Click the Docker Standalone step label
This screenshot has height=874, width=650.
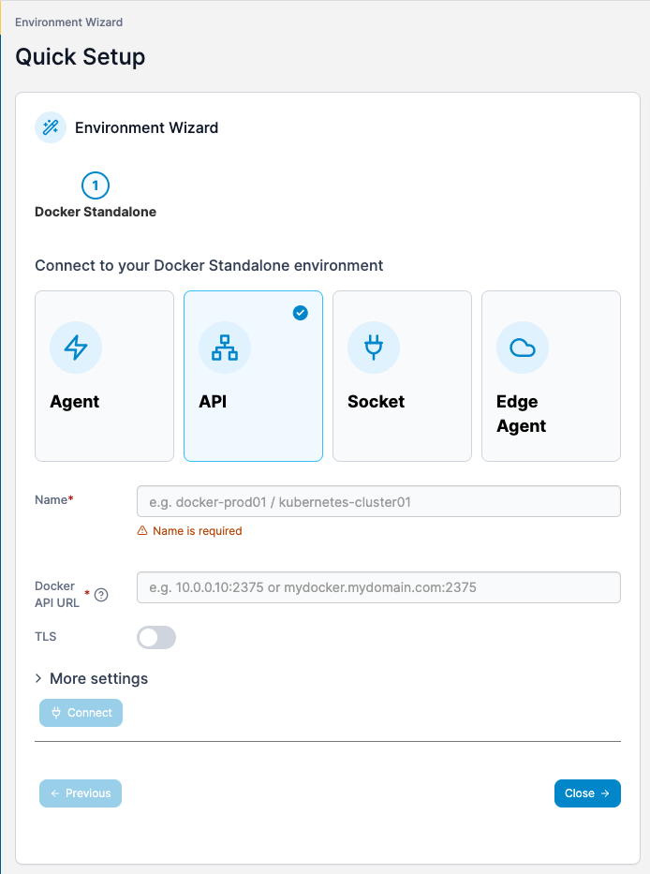96,212
